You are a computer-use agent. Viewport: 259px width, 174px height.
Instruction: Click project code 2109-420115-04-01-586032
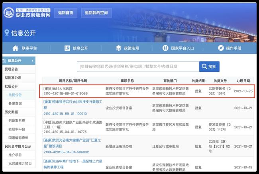[66, 152]
